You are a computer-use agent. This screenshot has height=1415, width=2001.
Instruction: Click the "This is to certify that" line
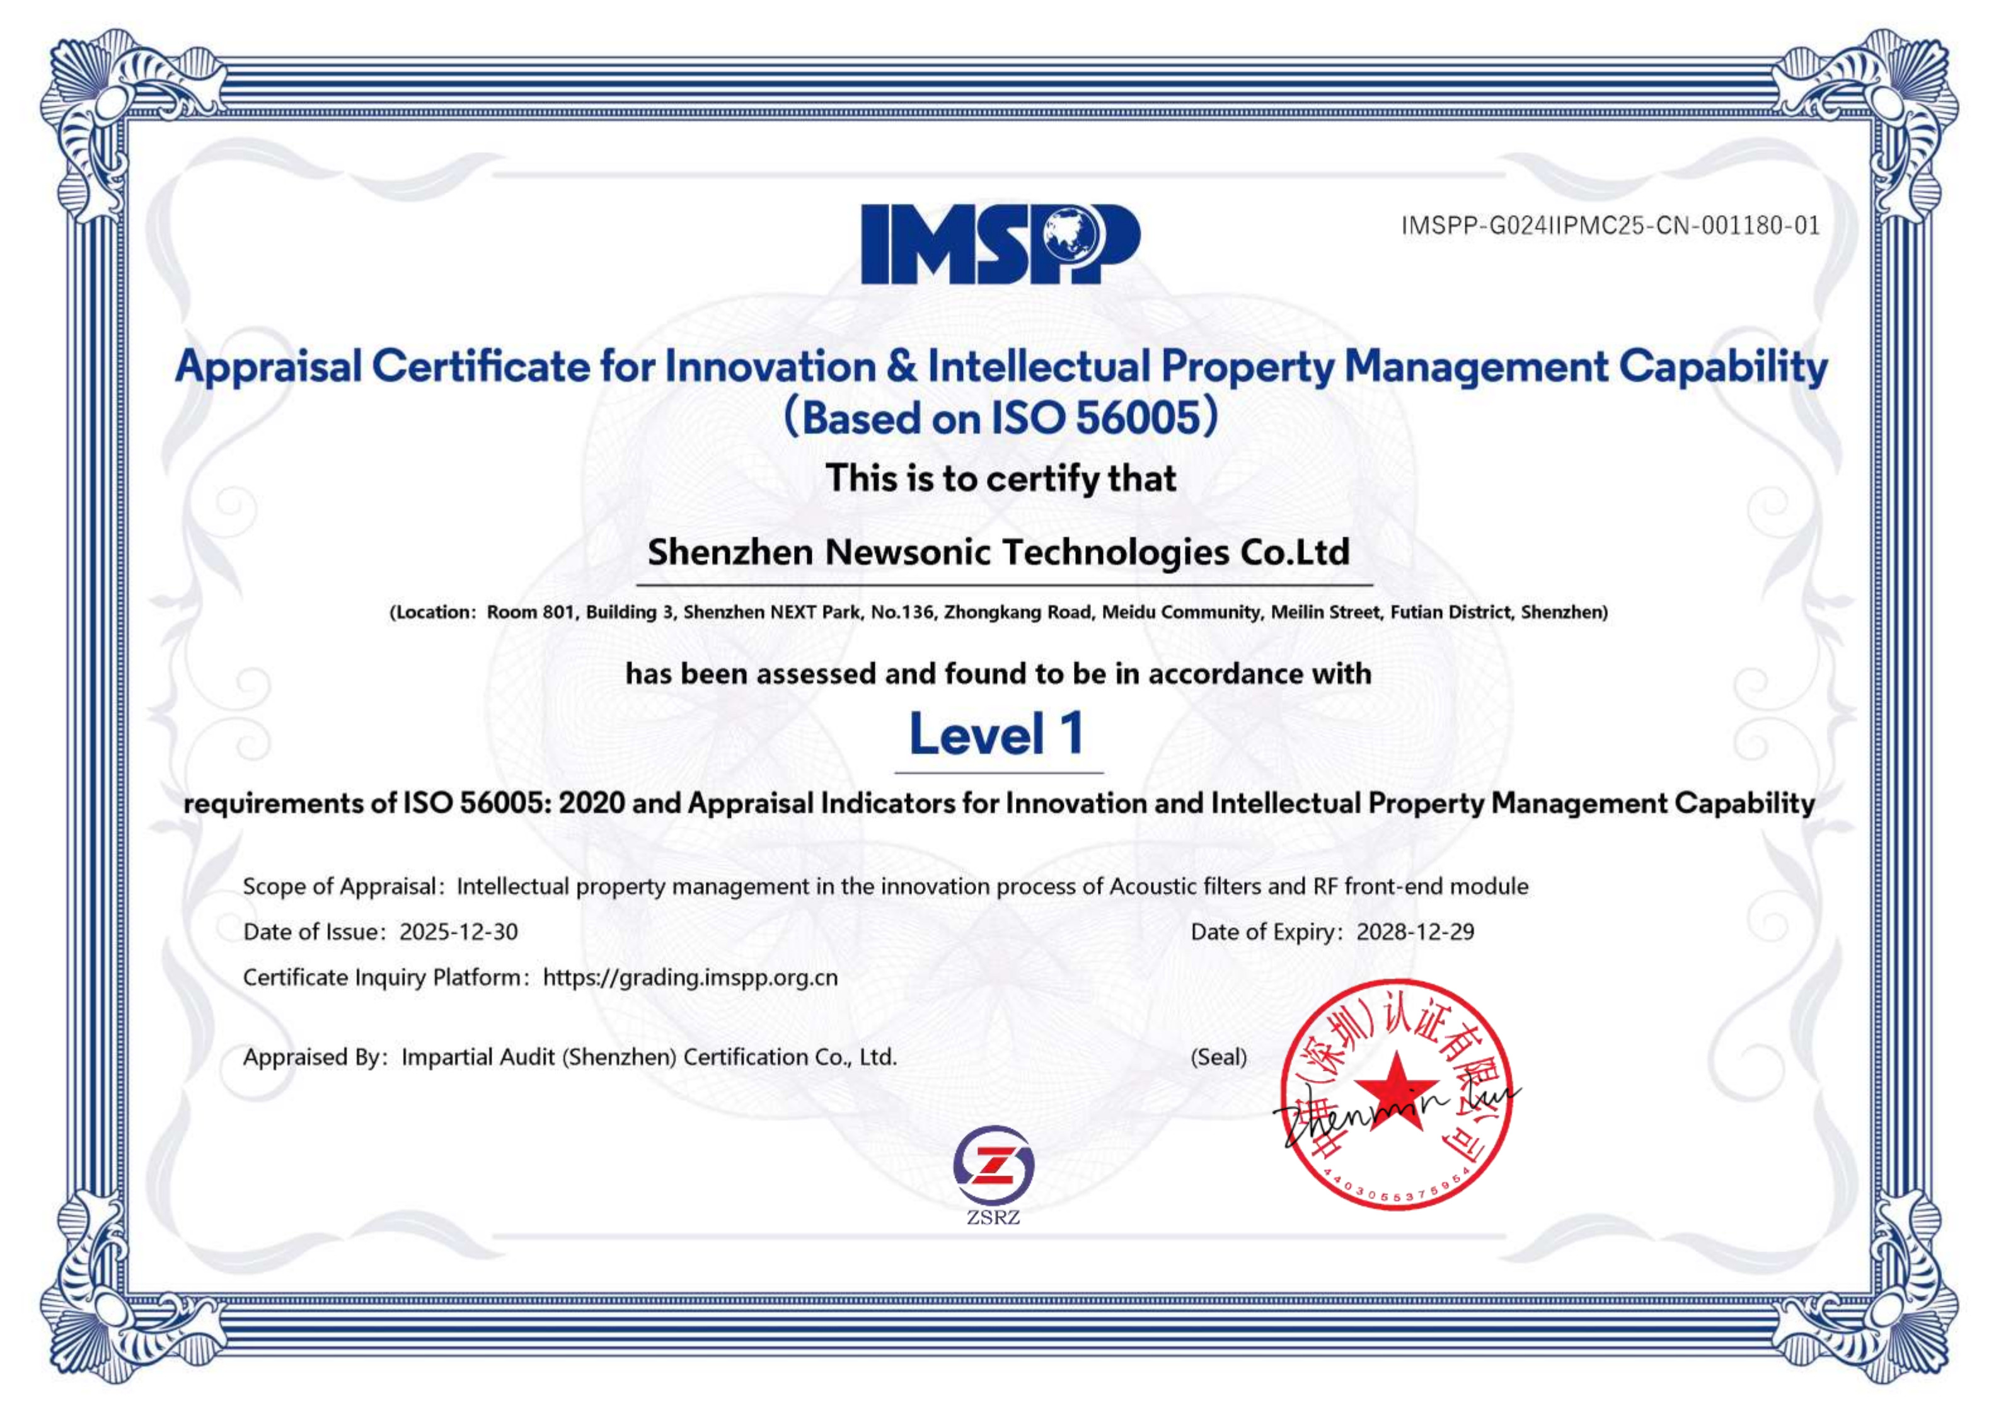pos(1001,478)
